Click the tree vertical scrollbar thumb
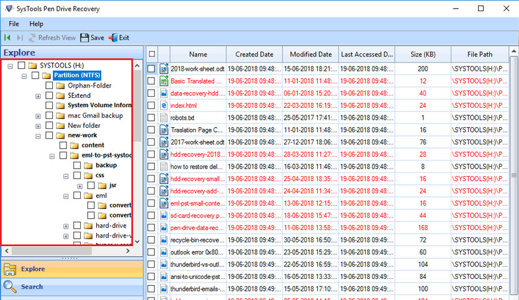 pyautogui.click(x=137, y=106)
